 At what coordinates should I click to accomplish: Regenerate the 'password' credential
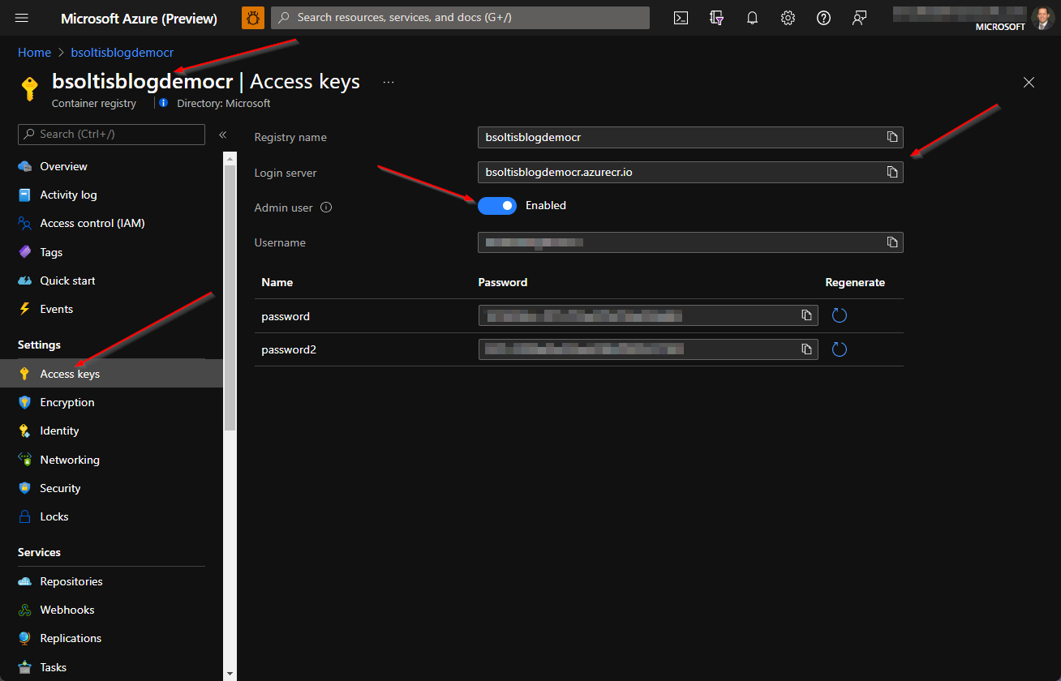pos(839,315)
